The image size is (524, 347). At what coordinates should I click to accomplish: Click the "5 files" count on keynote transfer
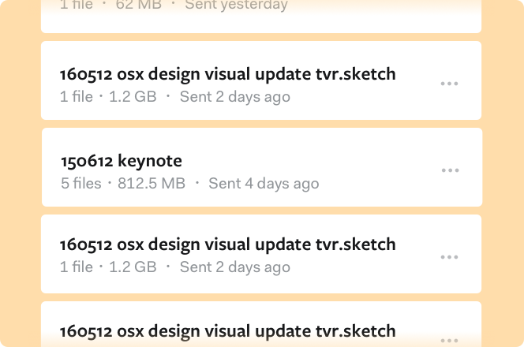point(81,184)
